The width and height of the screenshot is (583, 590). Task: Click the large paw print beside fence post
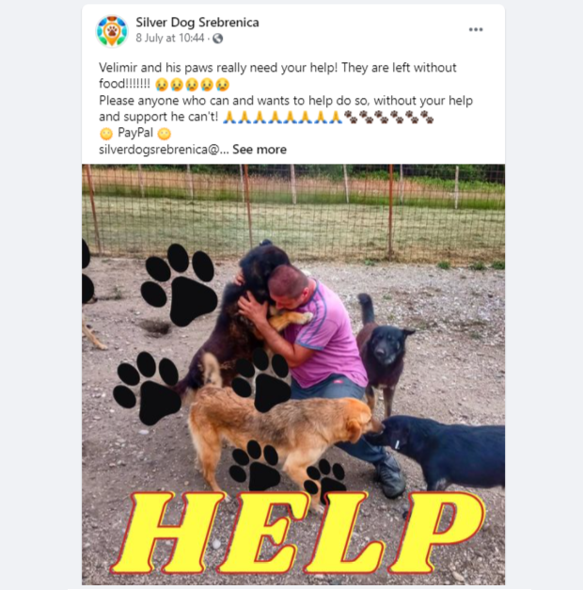[178, 285]
